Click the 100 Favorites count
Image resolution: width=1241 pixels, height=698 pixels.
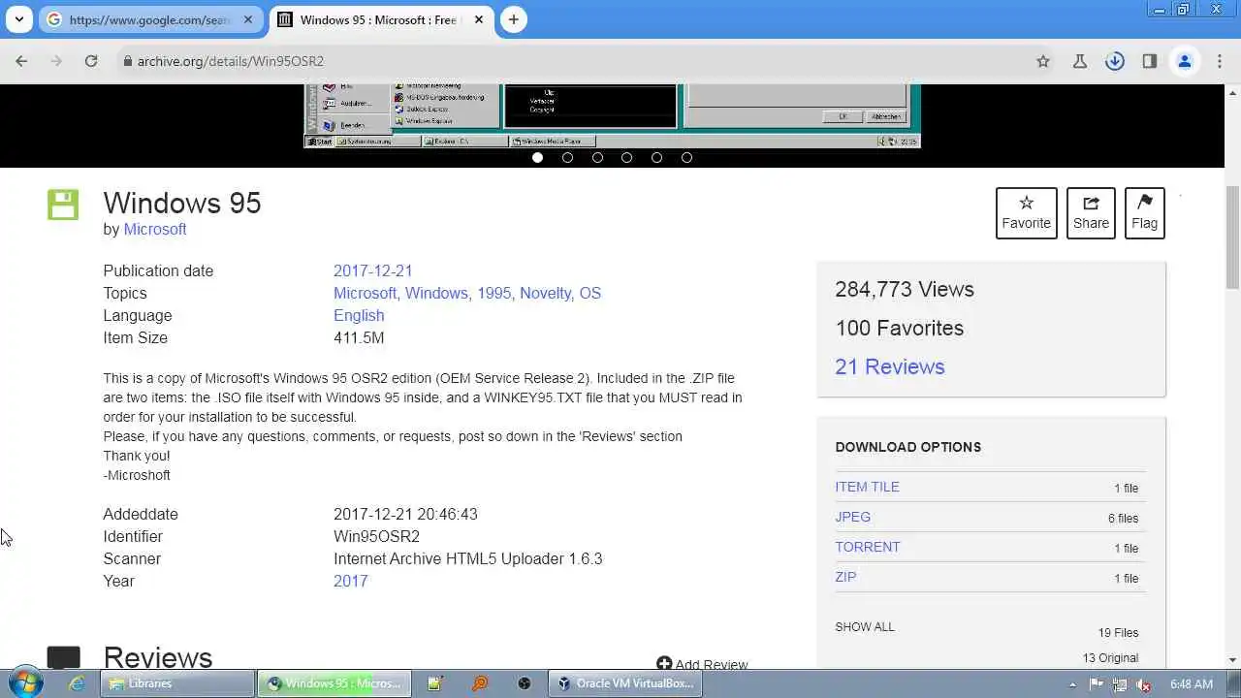point(900,328)
